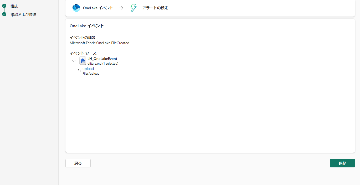Viewport: 360px width, 185px height.
Task: Click the qiita_sand (1 selected) text
Action: point(103,64)
